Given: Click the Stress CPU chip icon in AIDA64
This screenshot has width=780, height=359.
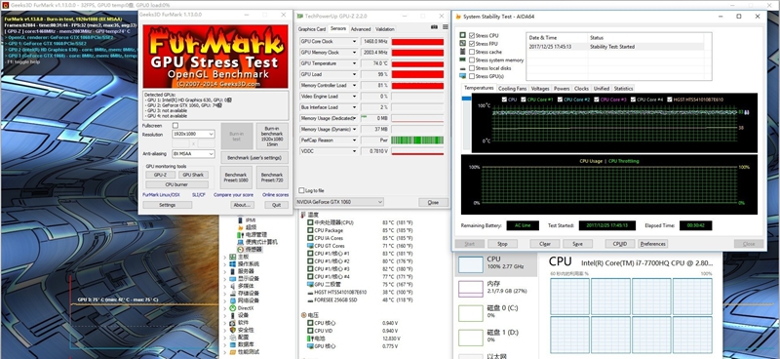Looking at the screenshot, I should pyautogui.click(x=462, y=36).
